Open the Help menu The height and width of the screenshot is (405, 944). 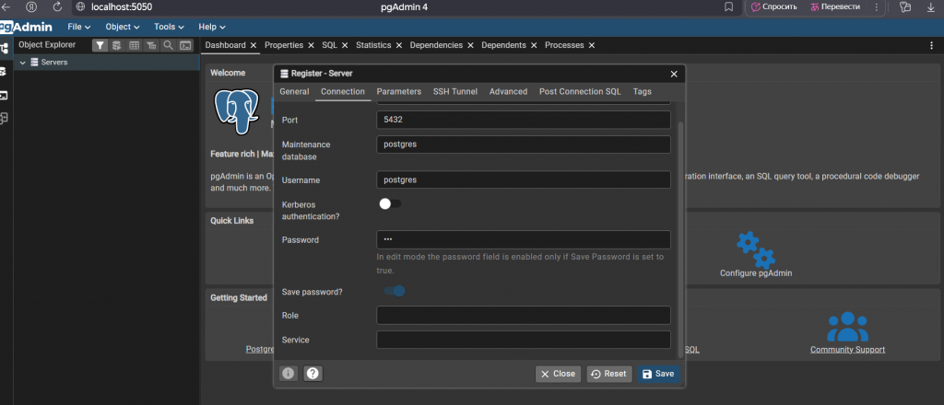[x=212, y=27]
